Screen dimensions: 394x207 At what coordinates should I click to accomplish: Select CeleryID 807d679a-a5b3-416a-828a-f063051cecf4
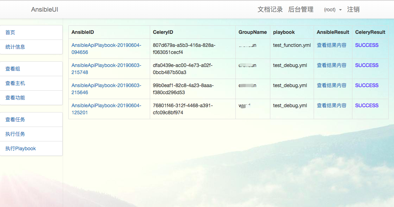coord(184,49)
